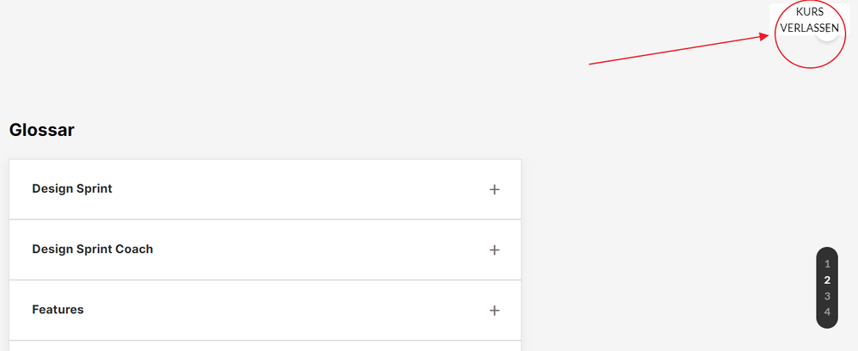858x351 pixels.
Task: Expand the Features glossary entry title
Action: tap(58, 309)
